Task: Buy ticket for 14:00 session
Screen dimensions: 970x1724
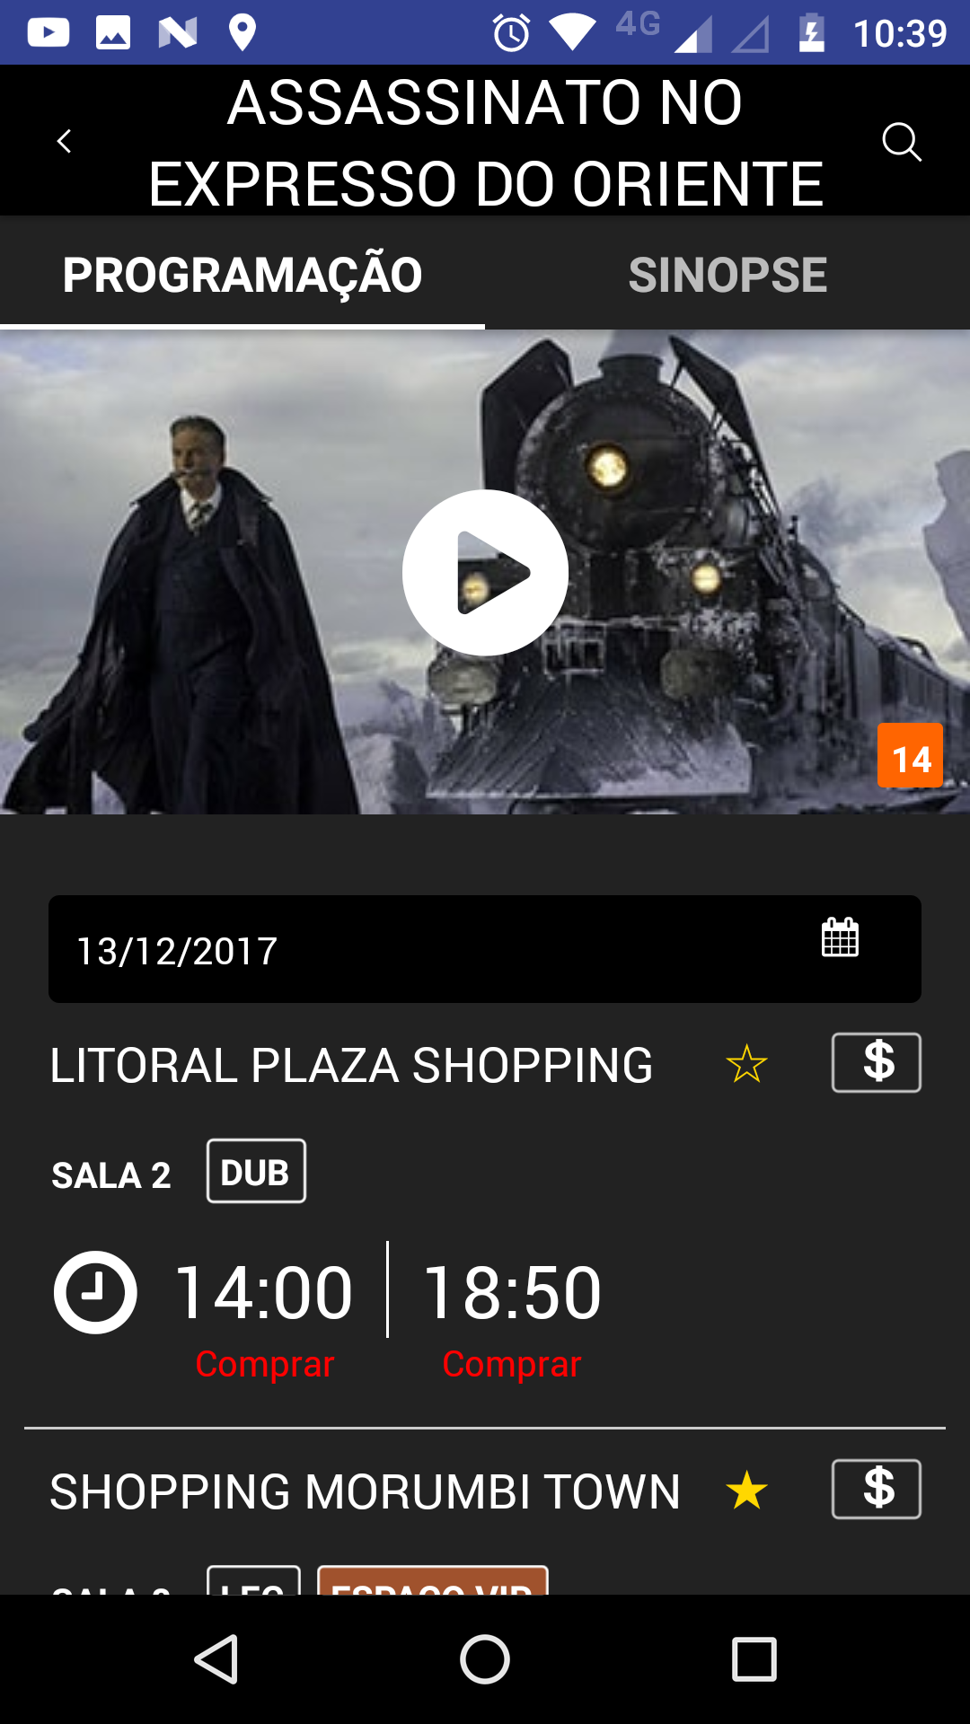Action: pos(265,1364)
